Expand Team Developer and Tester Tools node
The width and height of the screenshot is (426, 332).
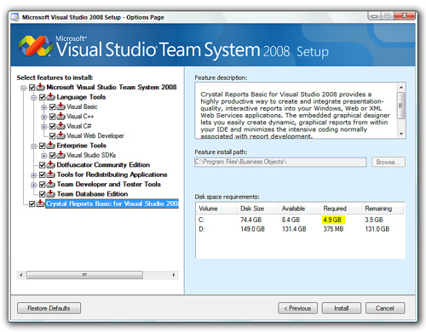[x=33, y=185]
